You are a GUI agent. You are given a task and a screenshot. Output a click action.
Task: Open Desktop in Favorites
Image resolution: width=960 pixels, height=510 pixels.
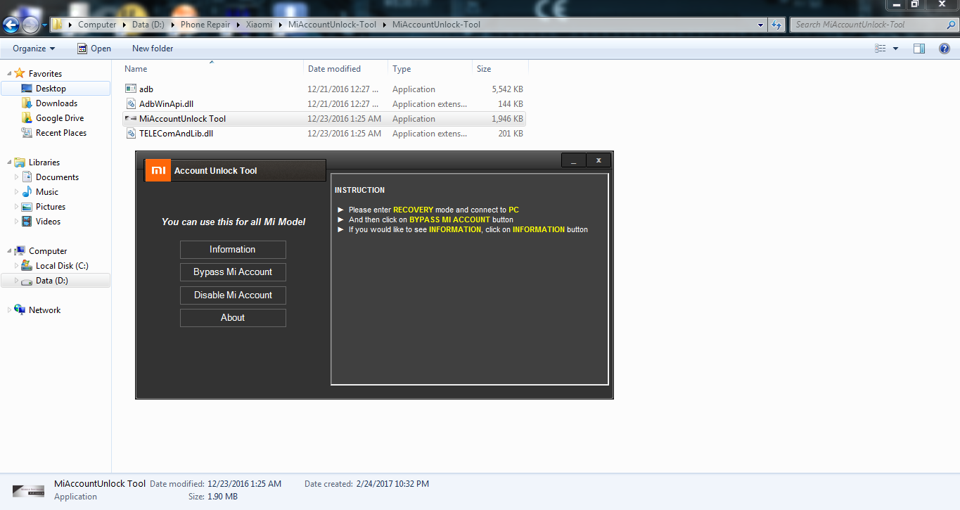click(x=51, y=89)
